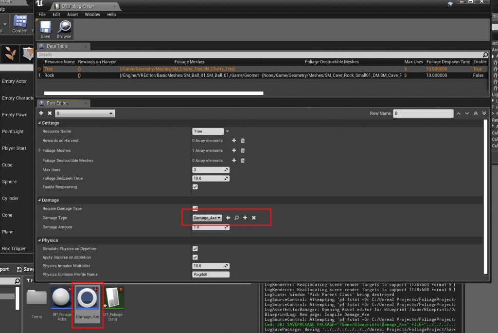Select the Data Table tab
This screenshot has height=333, width=498.
click(x=63, y=46)
